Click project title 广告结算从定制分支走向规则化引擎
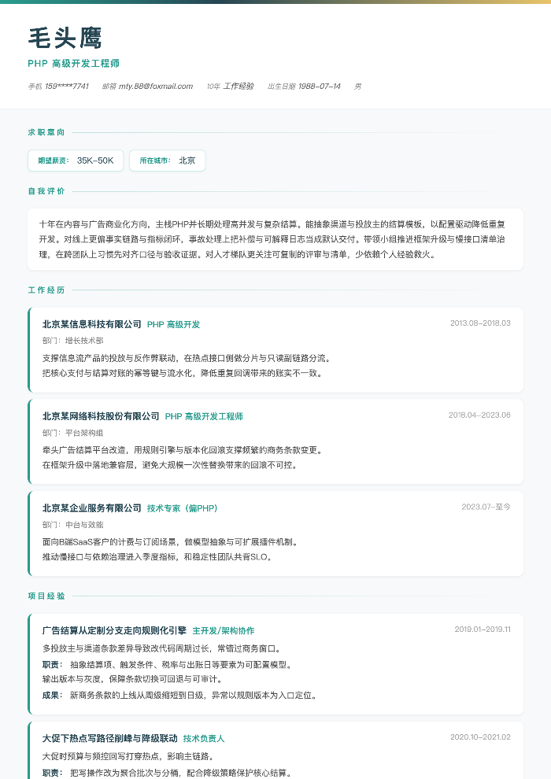Image resolution: width=551 pixels, height=779 pixels. pyautogui.click(x=114, y=630)
